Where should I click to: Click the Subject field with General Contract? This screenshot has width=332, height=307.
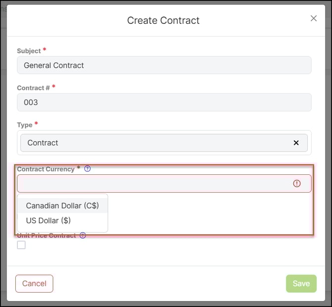point(164,65)
